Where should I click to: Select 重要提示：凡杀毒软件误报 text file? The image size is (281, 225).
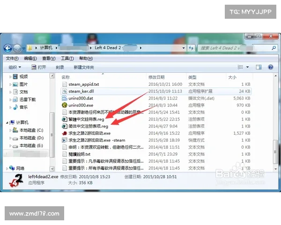[106, 161]
